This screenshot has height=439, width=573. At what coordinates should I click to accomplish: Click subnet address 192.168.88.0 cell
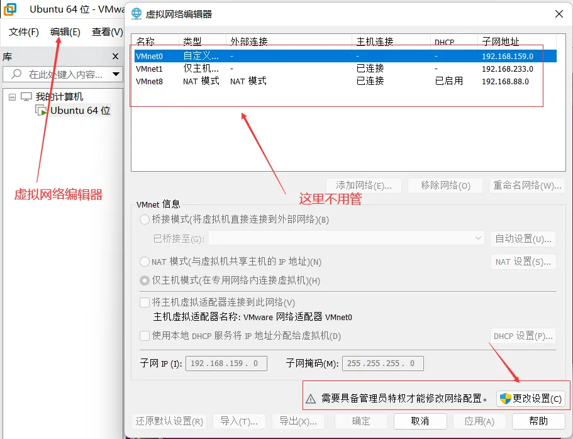pos(505,81)
